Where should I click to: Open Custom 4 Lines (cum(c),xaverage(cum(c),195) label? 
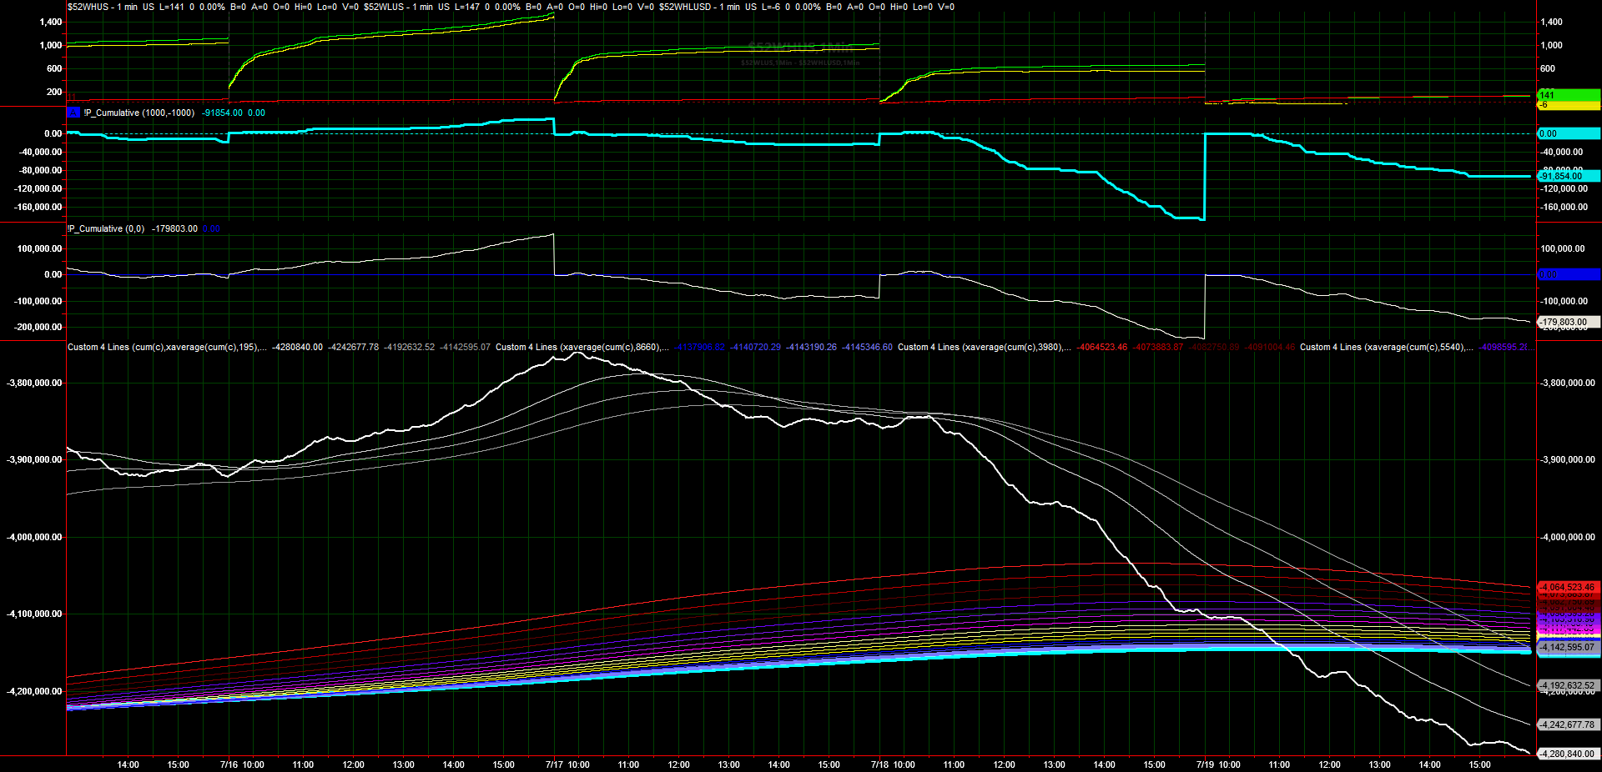tap(167, 347)
